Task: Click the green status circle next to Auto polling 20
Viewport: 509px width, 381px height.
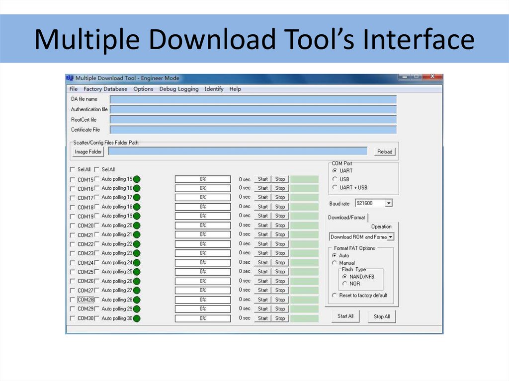Action: (137, 226)
